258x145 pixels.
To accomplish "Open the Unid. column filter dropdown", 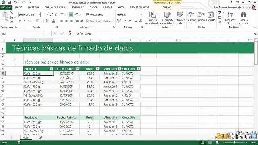I will pyautogui.click(x=98, y=69).
